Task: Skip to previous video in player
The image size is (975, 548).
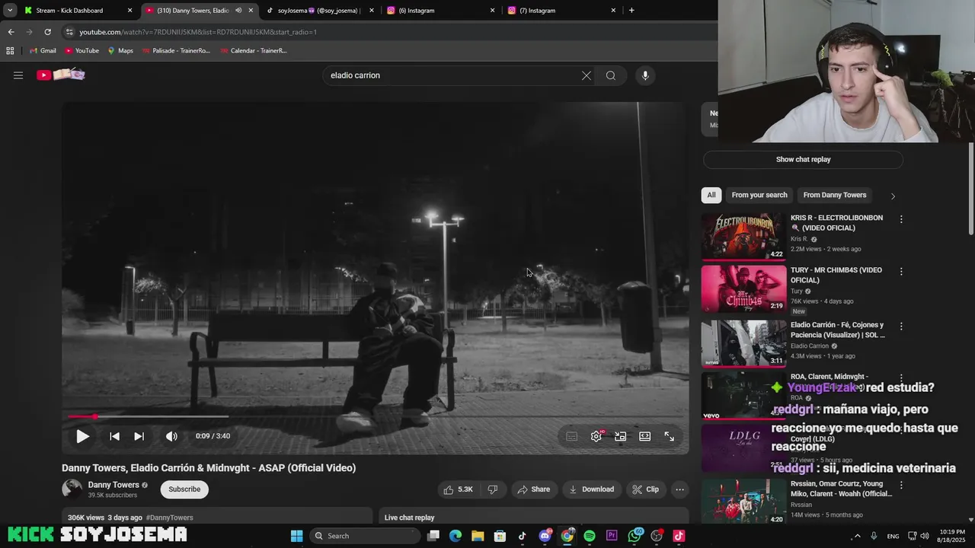Action: point(114,436)
